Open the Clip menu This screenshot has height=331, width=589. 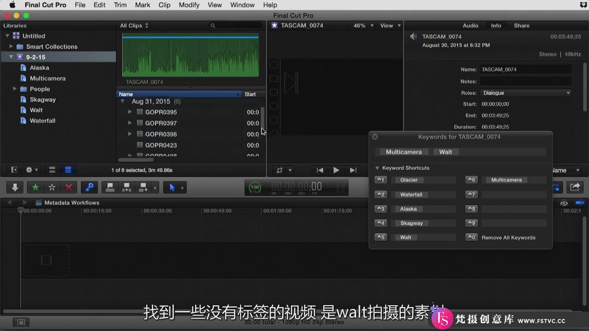click(164, 5)
